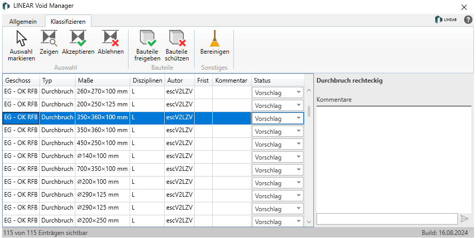This screenshot has height=238, width=476.
Task: Sort by Frist column header
Action: tap(203, 81)
